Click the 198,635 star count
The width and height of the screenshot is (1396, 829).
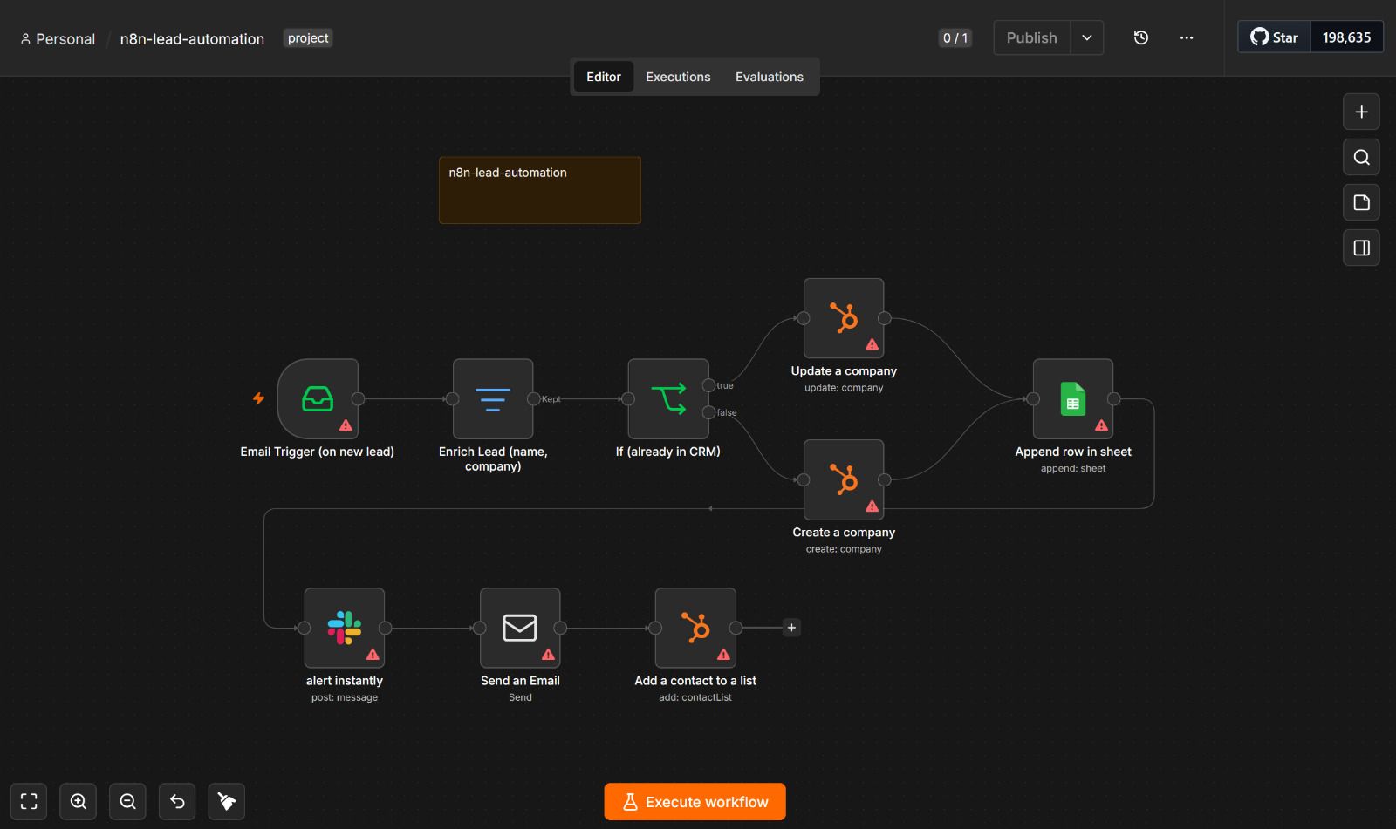pos(1346,37)
